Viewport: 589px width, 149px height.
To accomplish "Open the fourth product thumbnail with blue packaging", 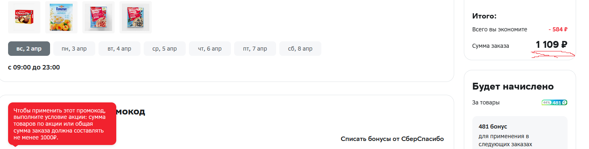I will [136, 17].
